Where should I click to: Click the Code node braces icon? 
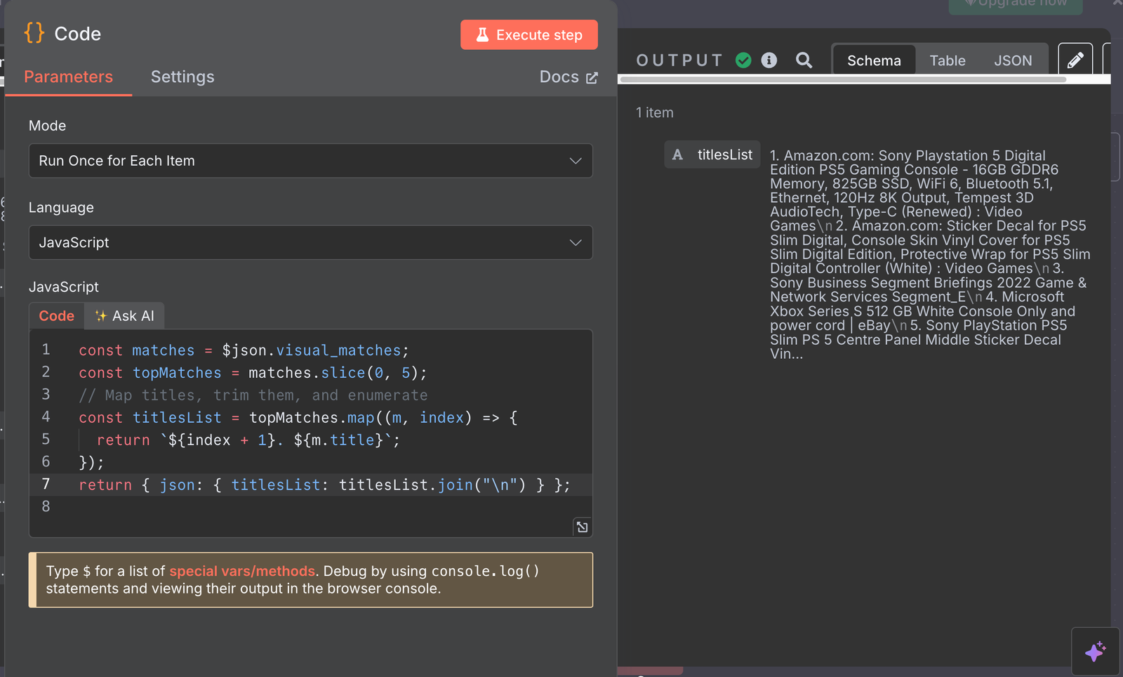[x=34, y=33]
